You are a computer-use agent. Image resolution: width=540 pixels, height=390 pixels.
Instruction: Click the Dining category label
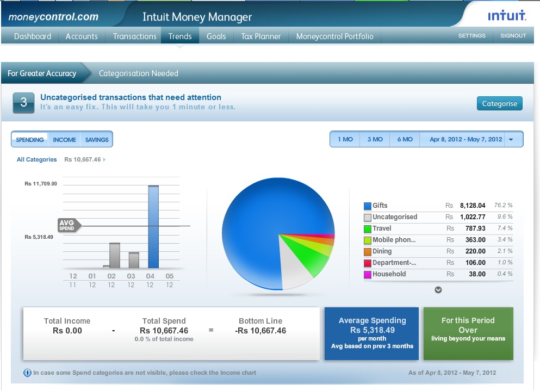tap(382, 251)
